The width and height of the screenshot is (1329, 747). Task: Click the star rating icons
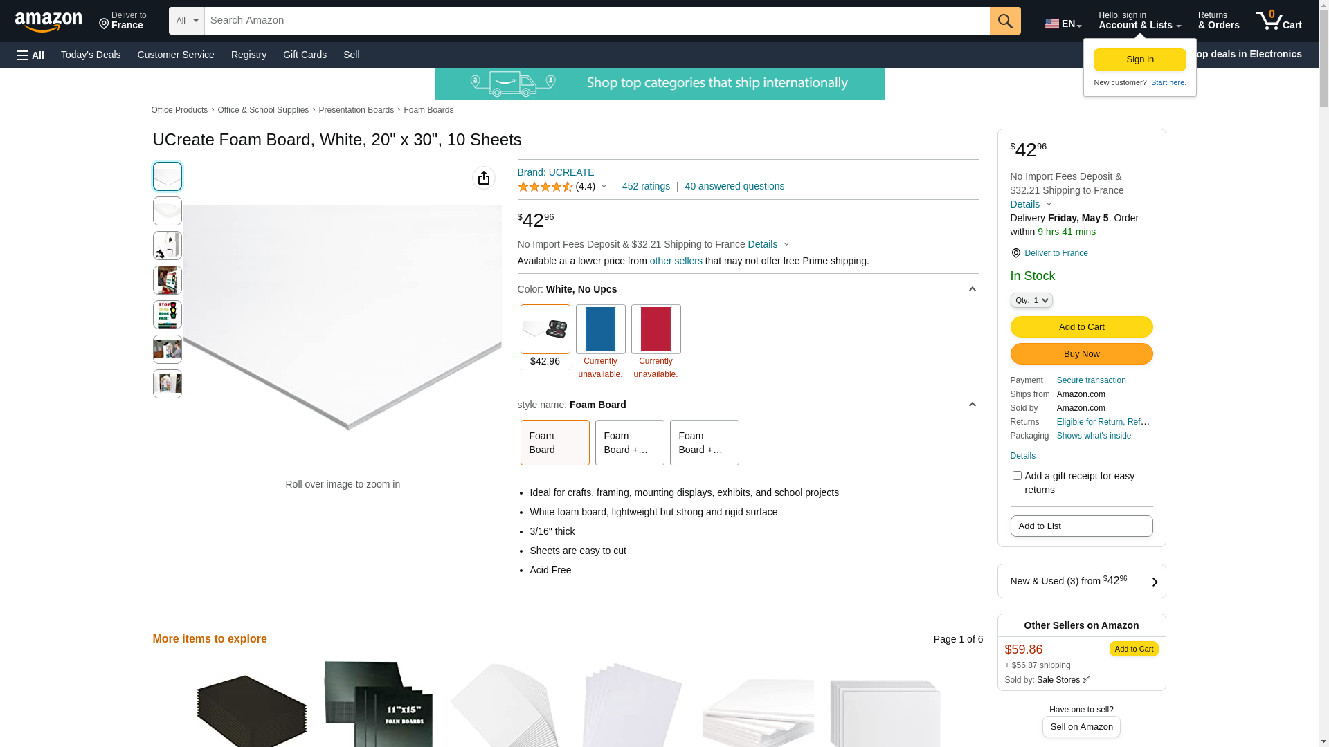tap(545, 187)
